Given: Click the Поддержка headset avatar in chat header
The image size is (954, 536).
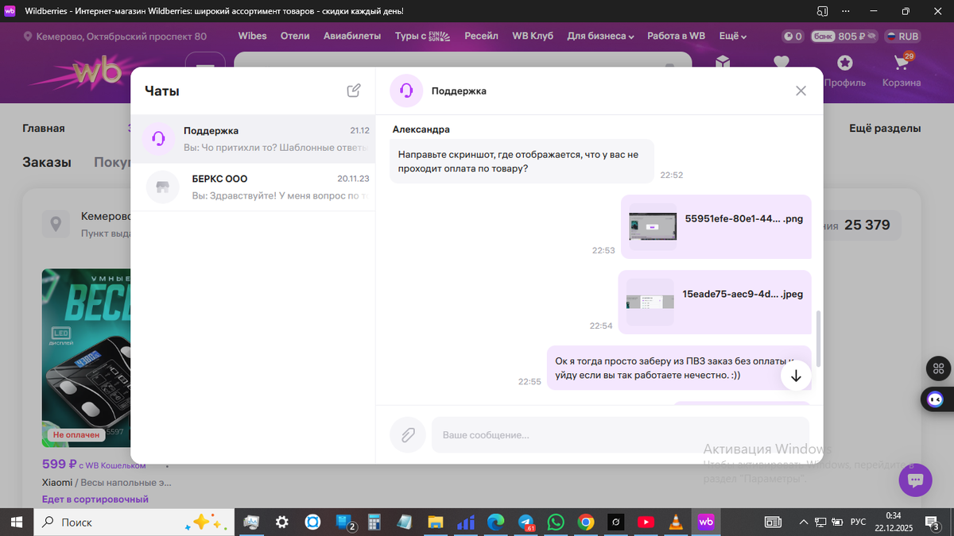Looking at the screenshot, I should click(x=406, y=91).
